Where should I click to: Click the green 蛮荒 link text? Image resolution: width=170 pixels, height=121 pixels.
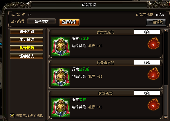point(82,100)
